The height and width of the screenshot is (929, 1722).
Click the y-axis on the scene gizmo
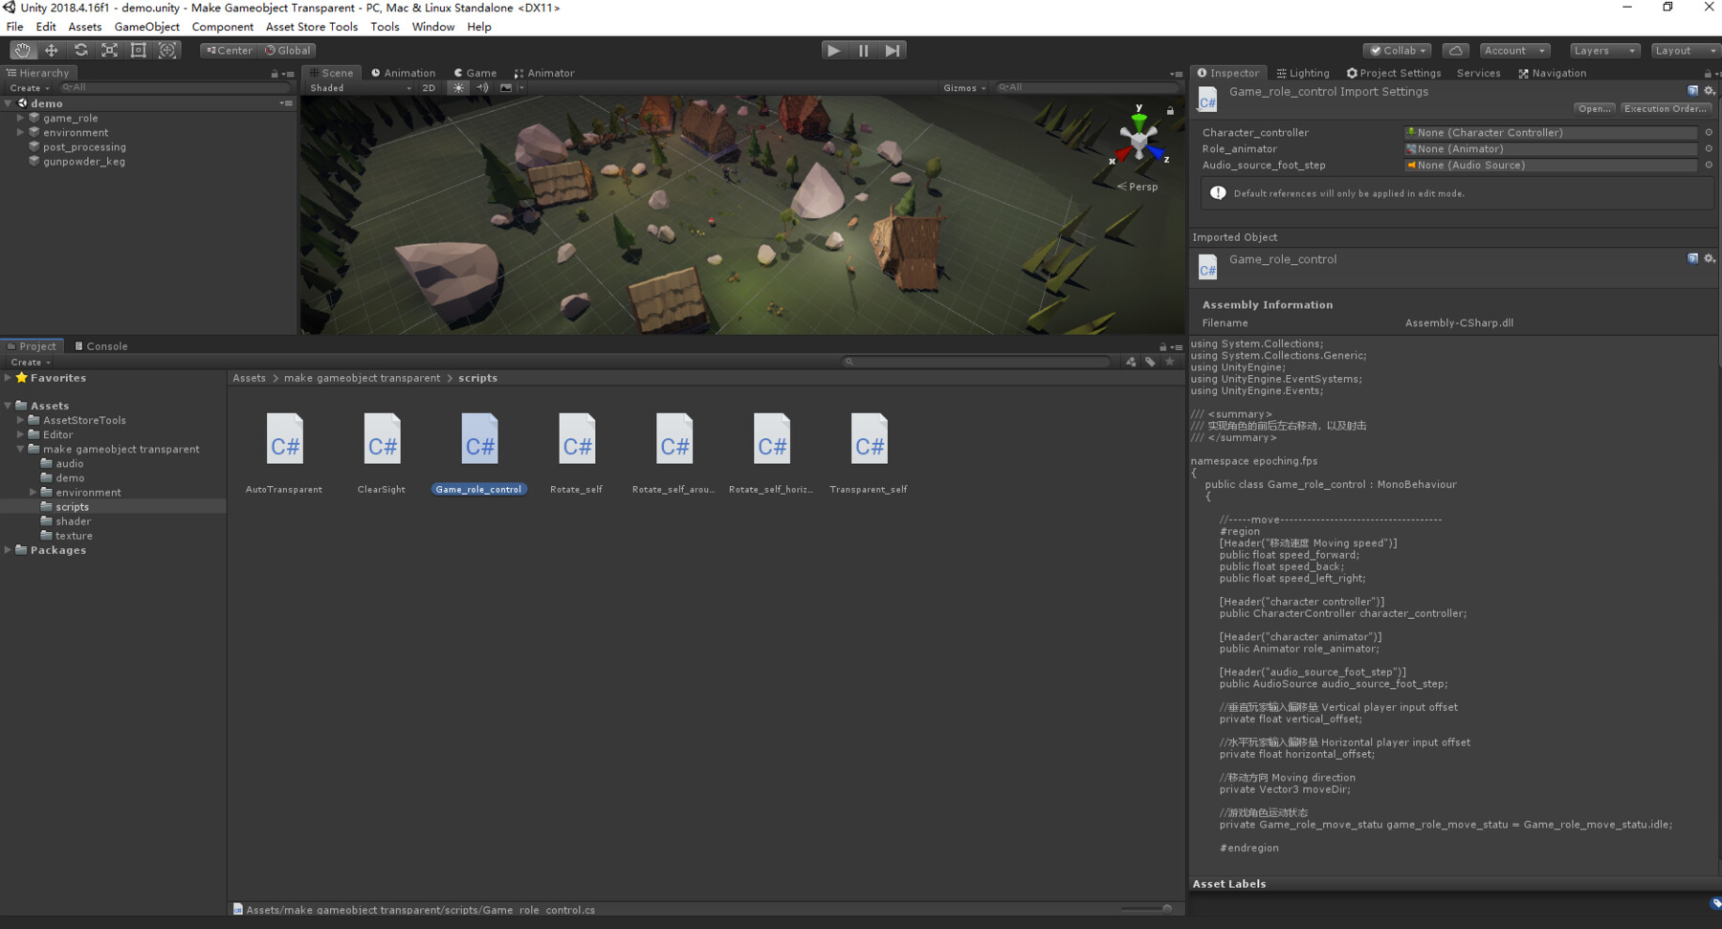pyautogui.click(x=1138, y=119)
